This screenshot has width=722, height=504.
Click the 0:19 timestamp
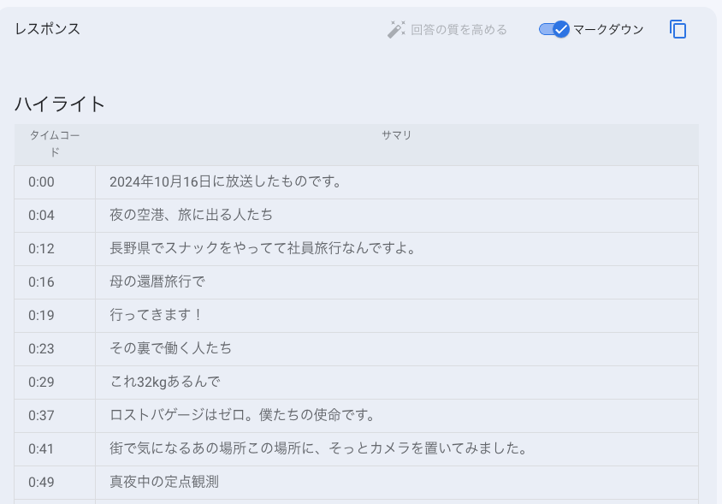coord(41,315)
